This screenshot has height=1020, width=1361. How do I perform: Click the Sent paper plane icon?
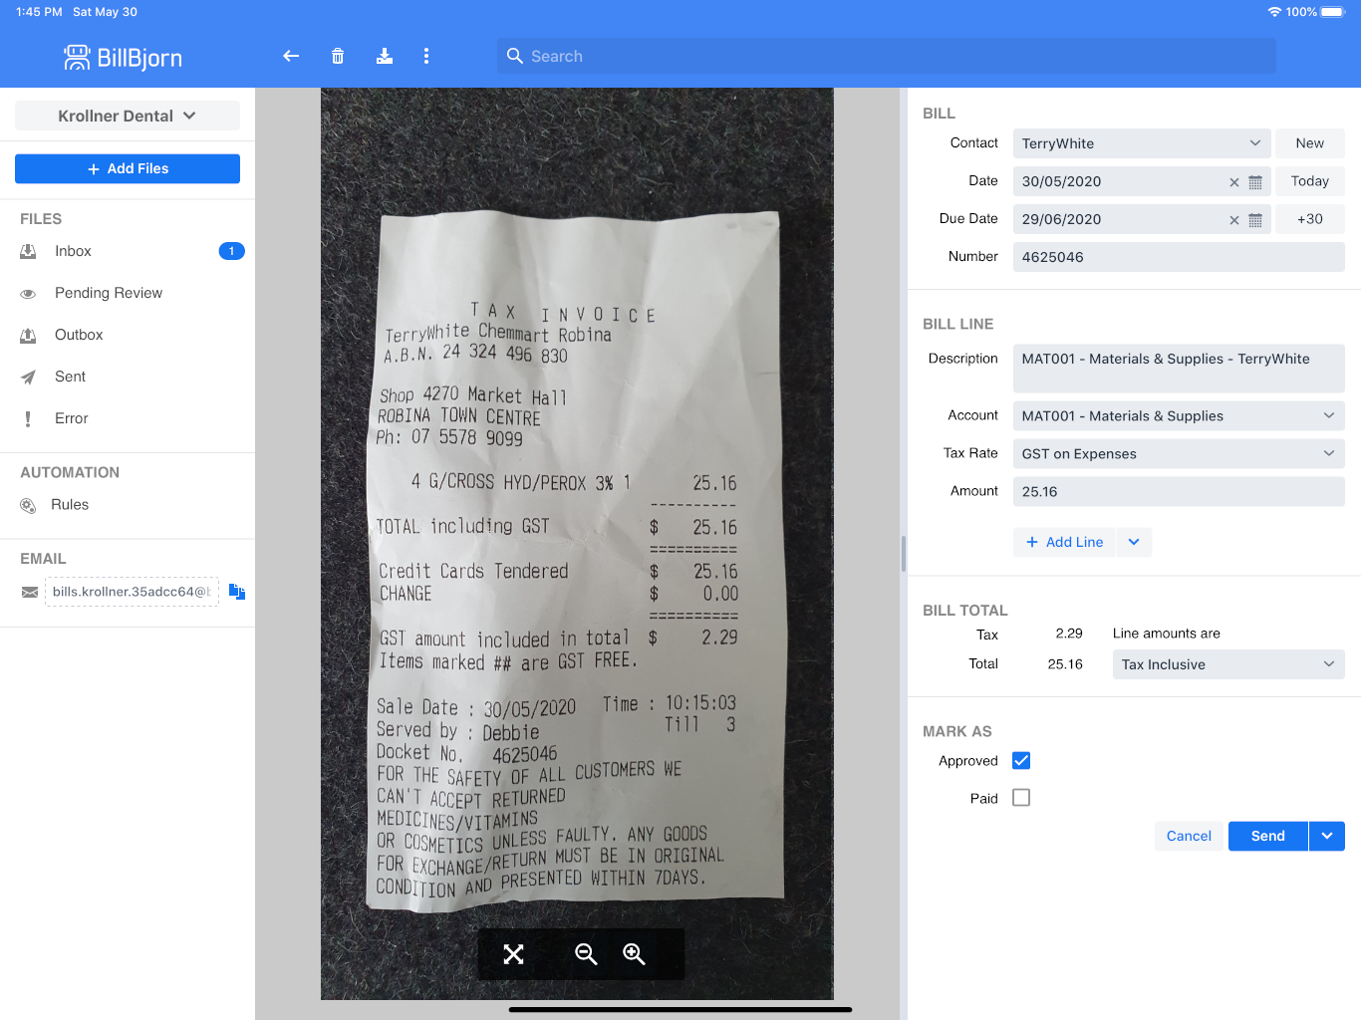(x=28, y=378)
